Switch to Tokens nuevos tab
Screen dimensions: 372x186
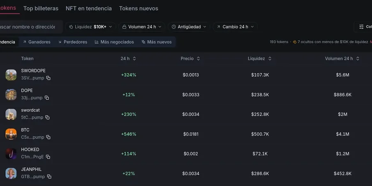coord(139,8)
